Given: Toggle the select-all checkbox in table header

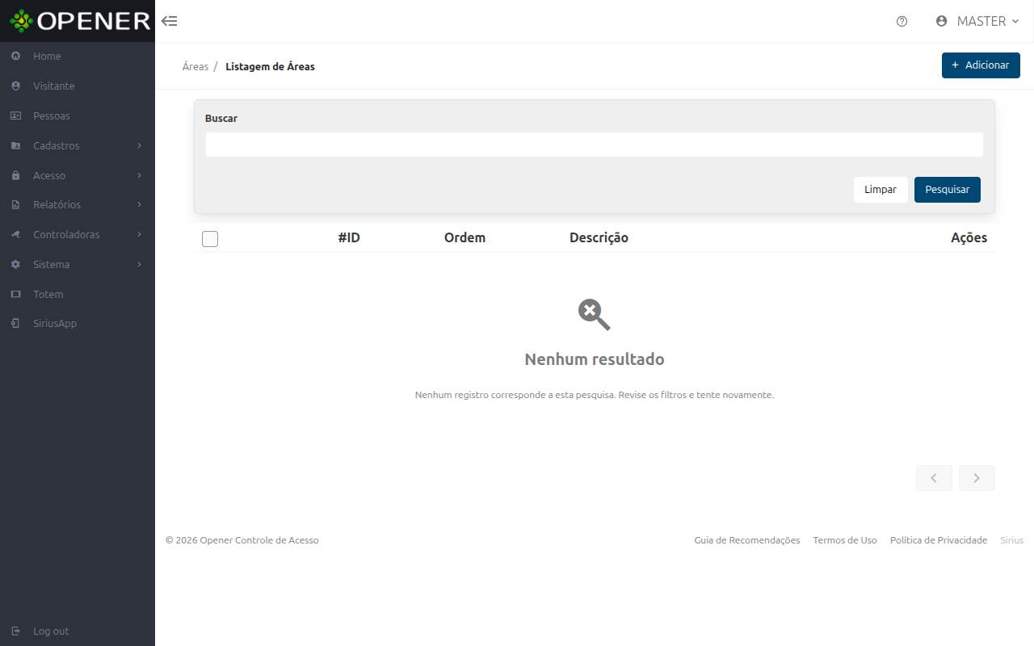Looking at the screenshot, I should pos(210,238).
